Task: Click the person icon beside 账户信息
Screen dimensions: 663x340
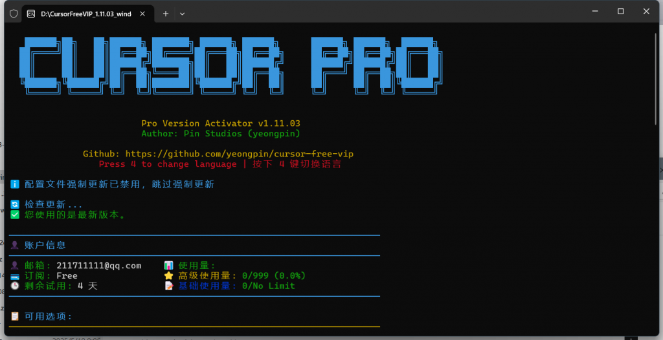Action: pos(15,245)
